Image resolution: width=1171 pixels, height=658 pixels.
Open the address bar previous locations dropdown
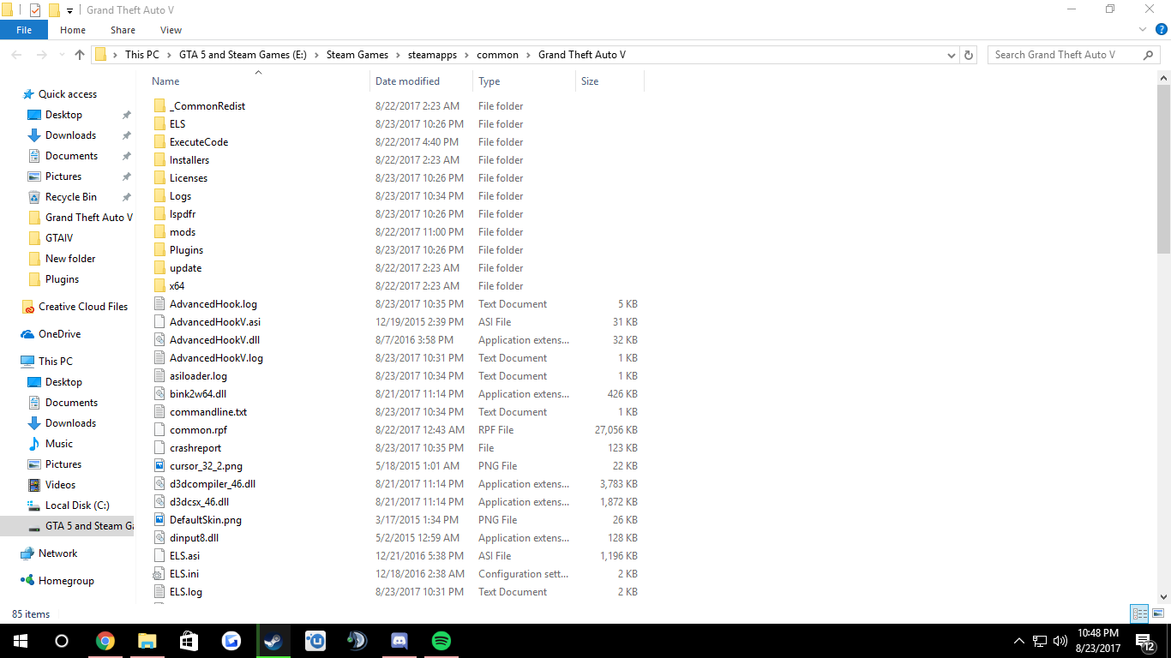pyautogui.click(x=952, y=55)
